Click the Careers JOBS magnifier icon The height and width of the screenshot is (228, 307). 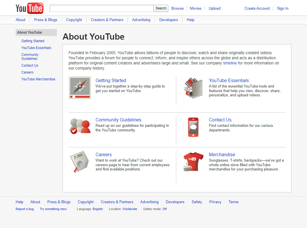79,162
